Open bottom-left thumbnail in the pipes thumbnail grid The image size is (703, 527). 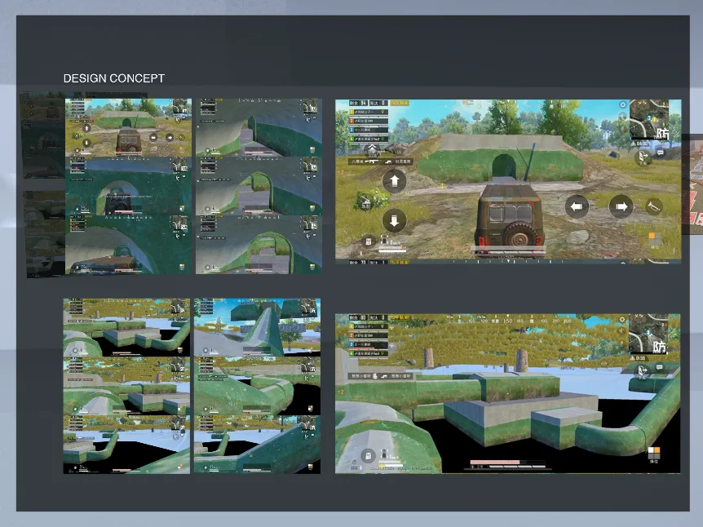pyautogui.click(x=126, y=445)
